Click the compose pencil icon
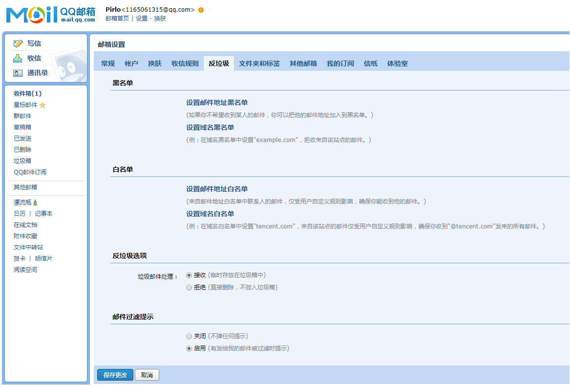 [18, 43]
